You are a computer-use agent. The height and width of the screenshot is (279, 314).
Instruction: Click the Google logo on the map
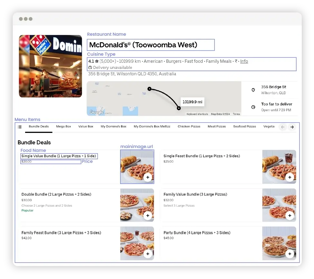point(96,112)
